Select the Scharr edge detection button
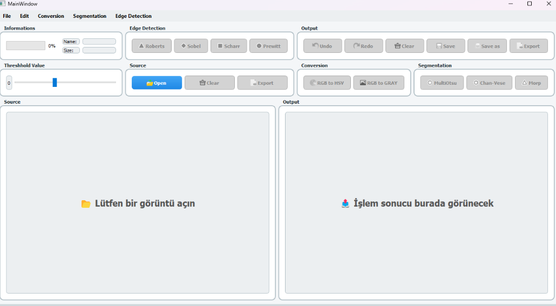 point(228,46)
